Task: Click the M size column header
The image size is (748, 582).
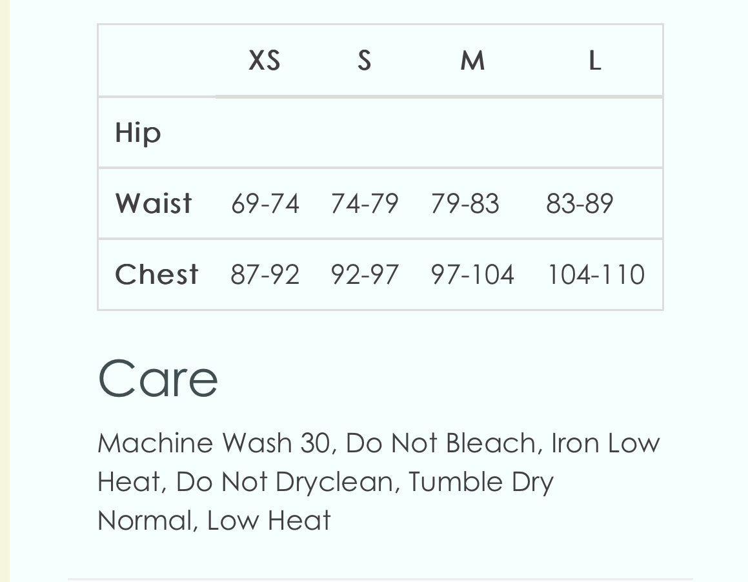Action: click(x=472, y=61)
